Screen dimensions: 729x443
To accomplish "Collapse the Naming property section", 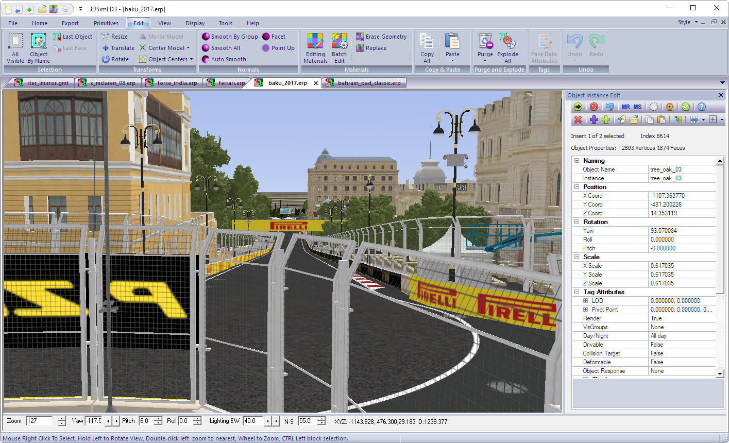I will coord(577,161).
